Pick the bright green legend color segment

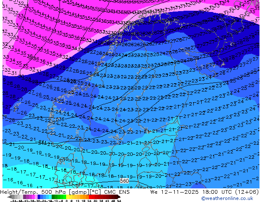pyautogui.click(x=64, y=197)
